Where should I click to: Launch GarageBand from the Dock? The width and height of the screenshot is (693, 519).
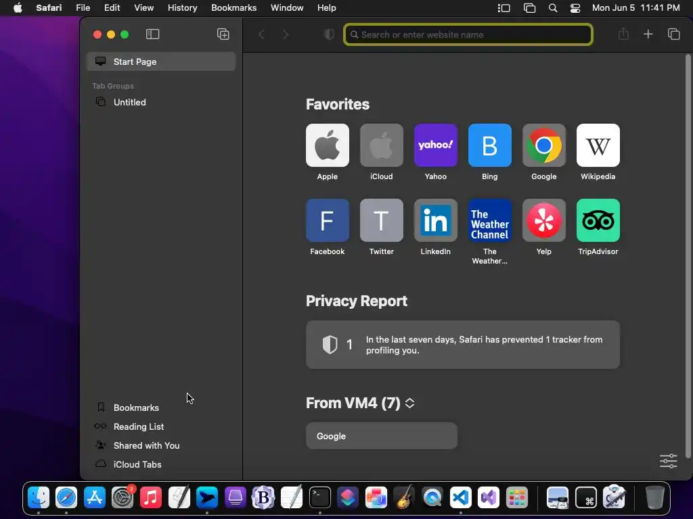[404, 497]
